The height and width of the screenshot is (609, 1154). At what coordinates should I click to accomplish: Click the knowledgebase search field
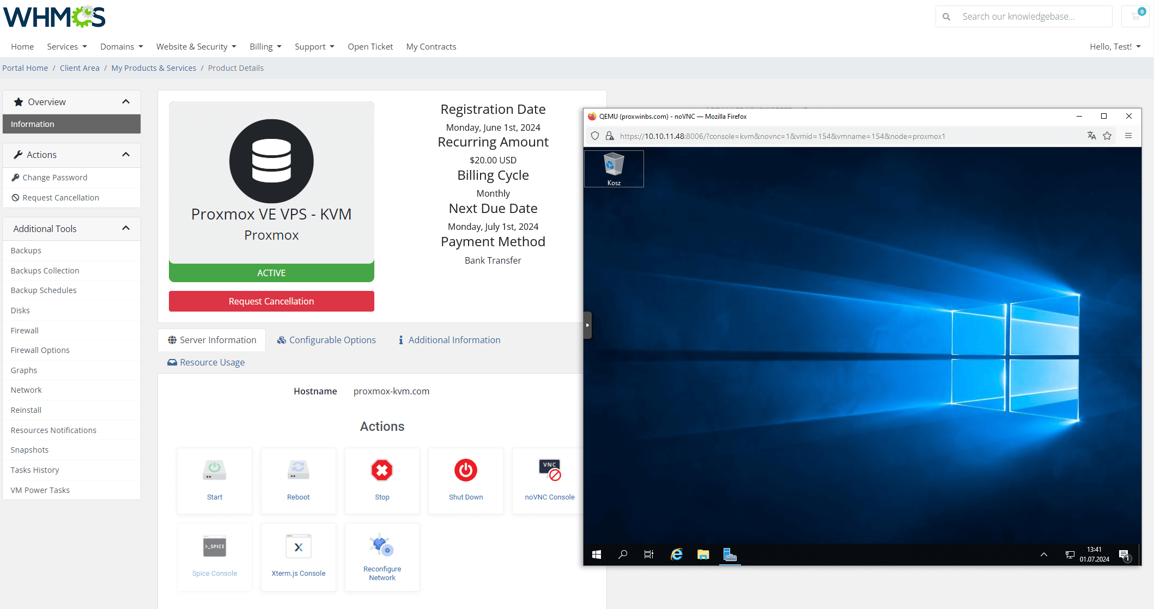point(1030,16)
